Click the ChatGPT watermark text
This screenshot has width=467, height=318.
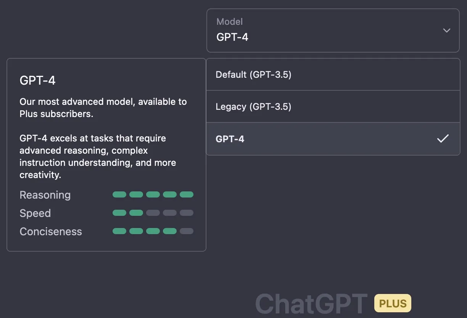pos(311,303)
